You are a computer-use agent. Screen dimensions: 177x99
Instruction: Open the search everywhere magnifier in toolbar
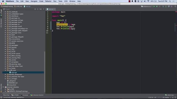175,7
